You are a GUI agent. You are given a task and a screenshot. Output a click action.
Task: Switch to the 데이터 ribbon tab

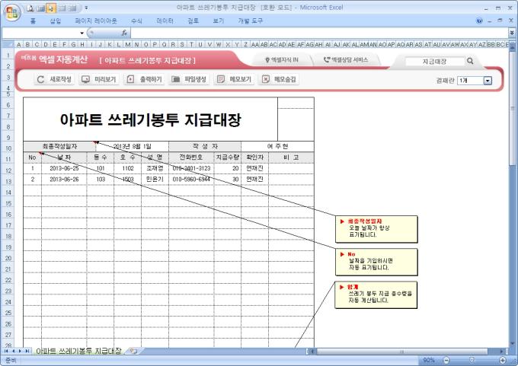tap(165, 21)
